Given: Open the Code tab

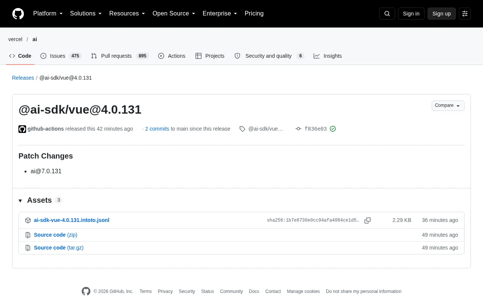Looking at the screenshot, I should [x=20, y=56].
